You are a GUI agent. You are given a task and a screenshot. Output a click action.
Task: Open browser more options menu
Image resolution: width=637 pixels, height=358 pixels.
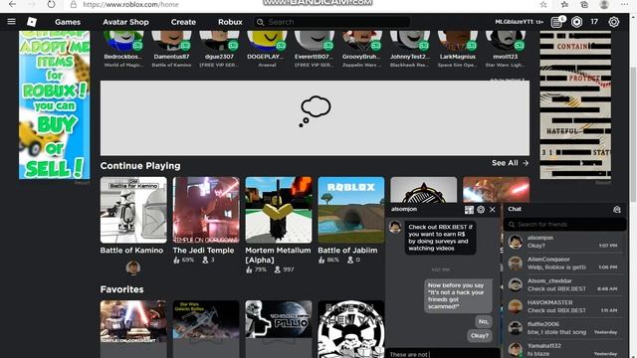(625, 4)
